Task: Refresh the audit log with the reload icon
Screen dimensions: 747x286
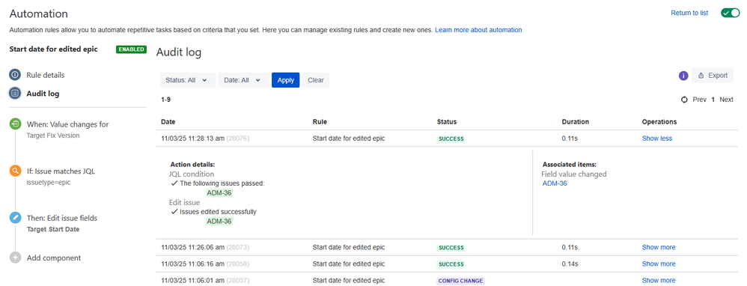Action: pos(685,100)
